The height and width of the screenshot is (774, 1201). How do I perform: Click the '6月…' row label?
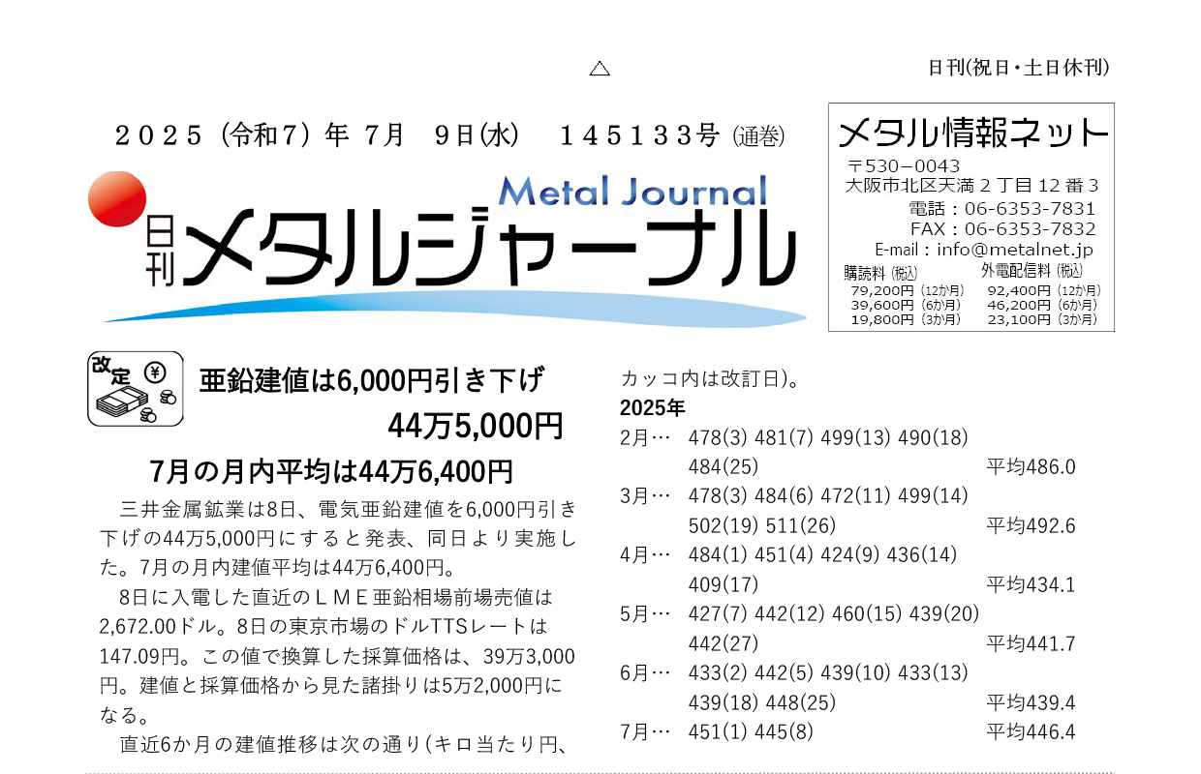tap(645, 672)
